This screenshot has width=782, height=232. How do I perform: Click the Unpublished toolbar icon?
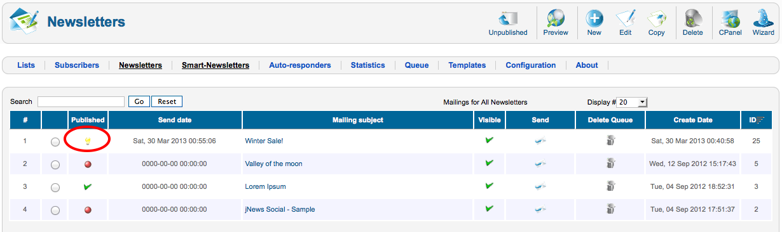click(x=507, y=18)
